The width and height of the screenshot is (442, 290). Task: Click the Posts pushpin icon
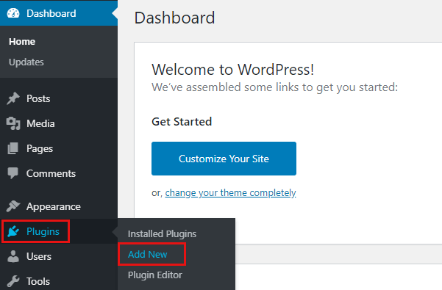click(x=13, y=98)
